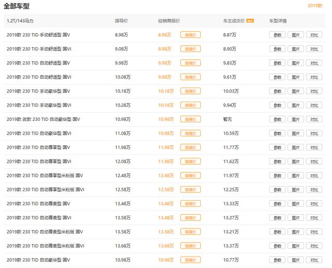Click 询底价 for 自动尊贵型米粉版 国V row
This screenshot has width=332, height=268.
[x=190, y=232]
